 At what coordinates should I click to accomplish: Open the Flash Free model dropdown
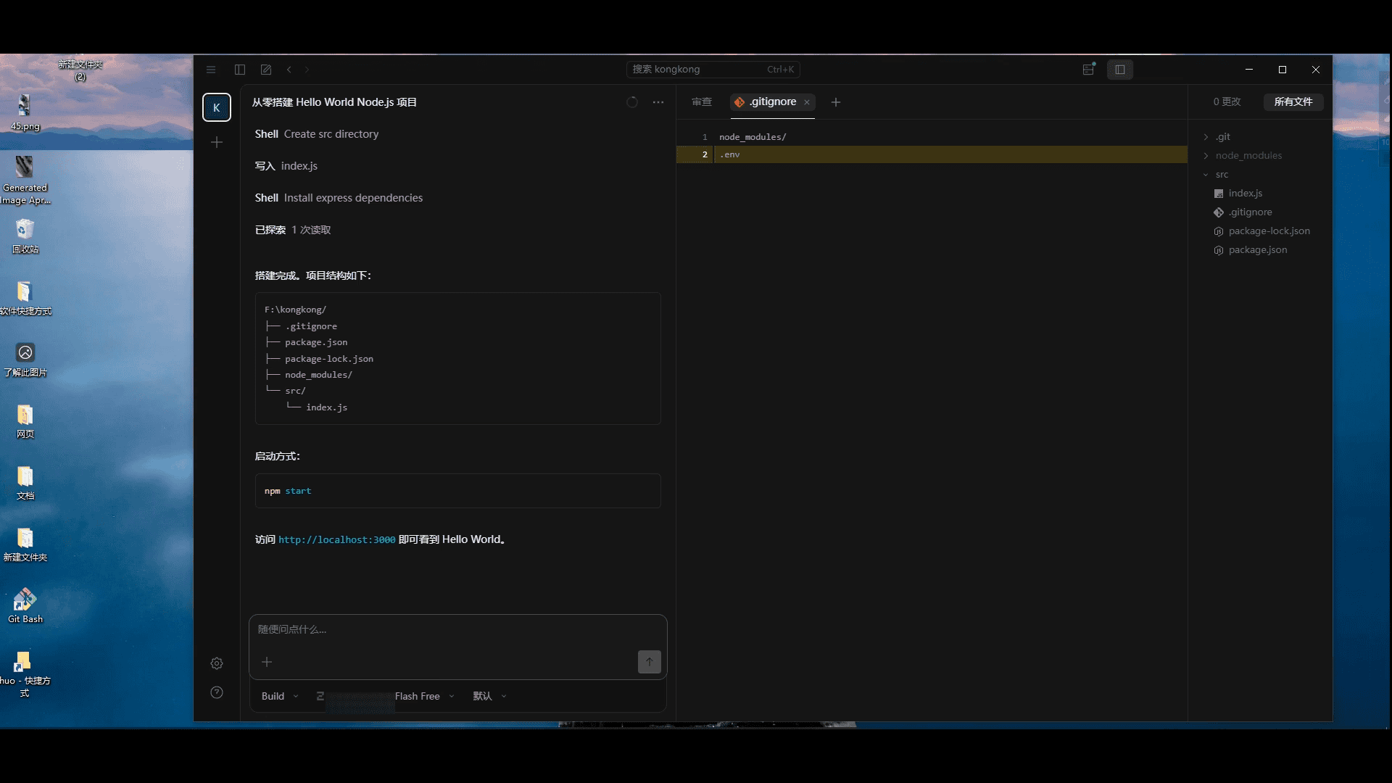pyautogui.click(x=425, y=696)
